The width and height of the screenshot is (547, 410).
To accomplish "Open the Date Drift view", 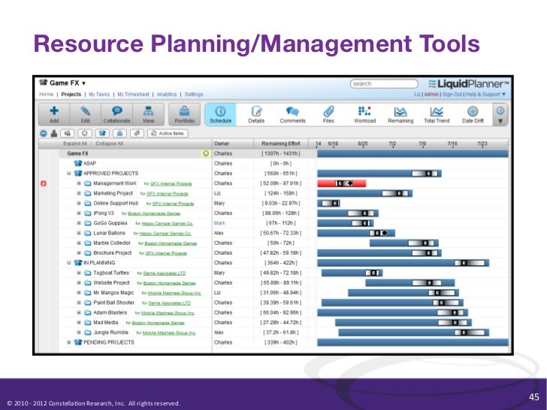I will [x=473, y=114].
